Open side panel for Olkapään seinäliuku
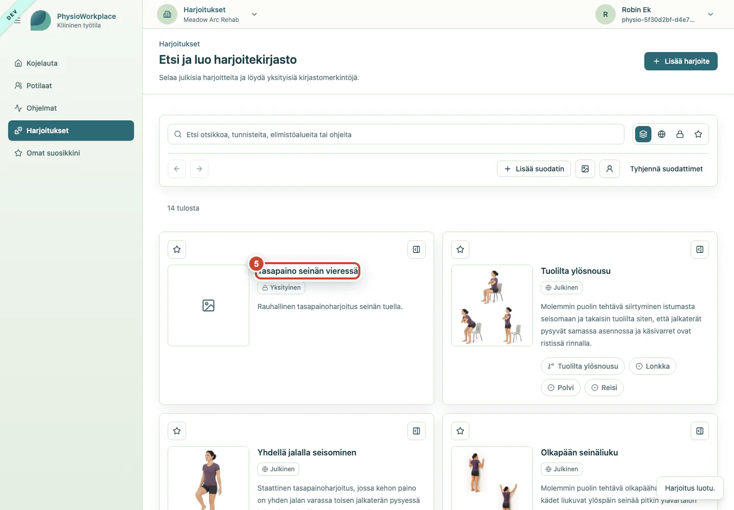The image size is (734, 510). (x=700, y=431)
